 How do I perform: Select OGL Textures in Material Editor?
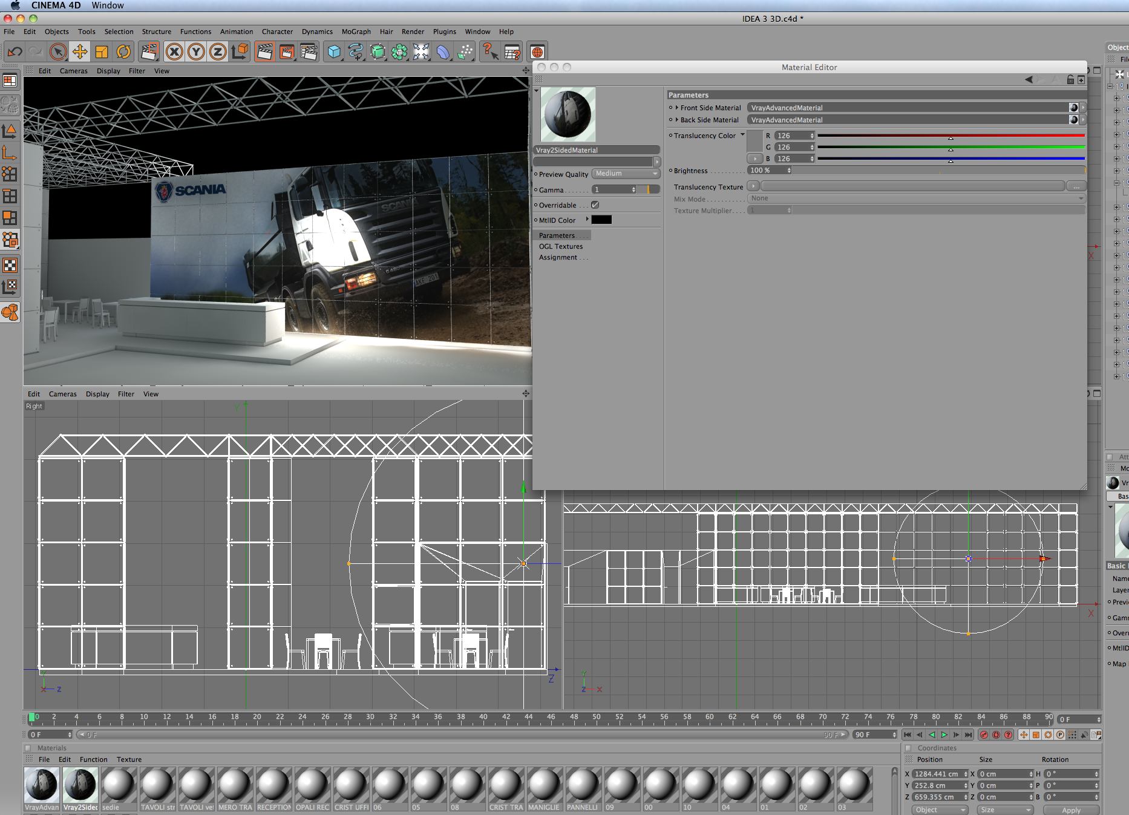coord(561,246)
